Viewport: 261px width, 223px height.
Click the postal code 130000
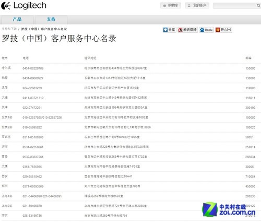(x=250, y=78)
